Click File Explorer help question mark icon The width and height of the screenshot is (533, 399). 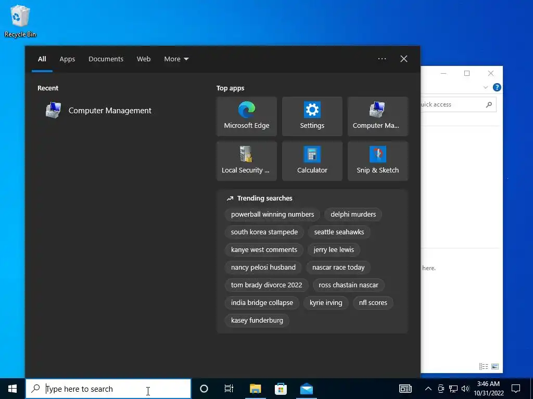[x=497, y=87]
